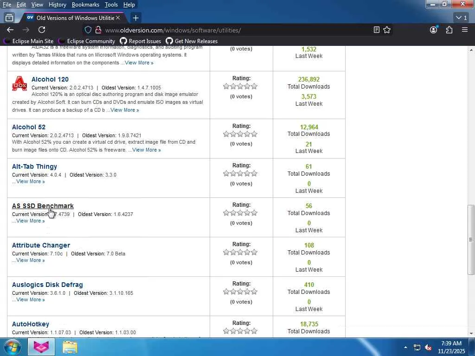The width and height of the screenshot is (475, 356).
Task: Open the Alcohol 52 link
Action: pos(29,127)
